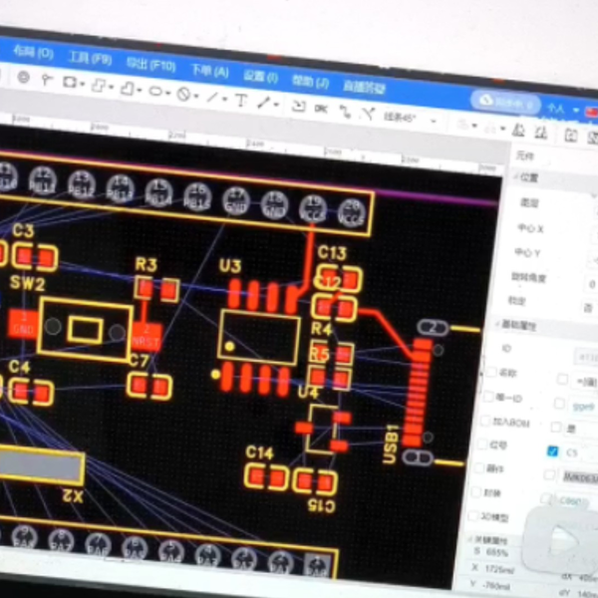Open the 下单 (A) menu

[209, 71]
